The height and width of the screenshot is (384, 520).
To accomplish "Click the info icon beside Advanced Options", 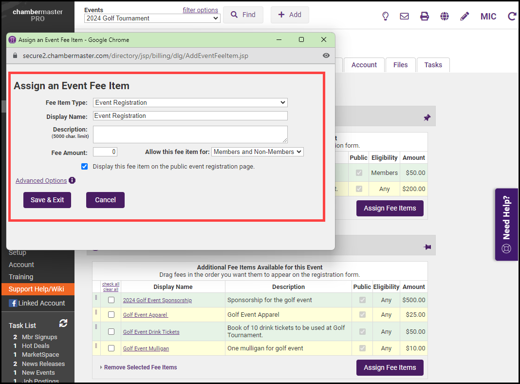I will click(x=72, y=180).
